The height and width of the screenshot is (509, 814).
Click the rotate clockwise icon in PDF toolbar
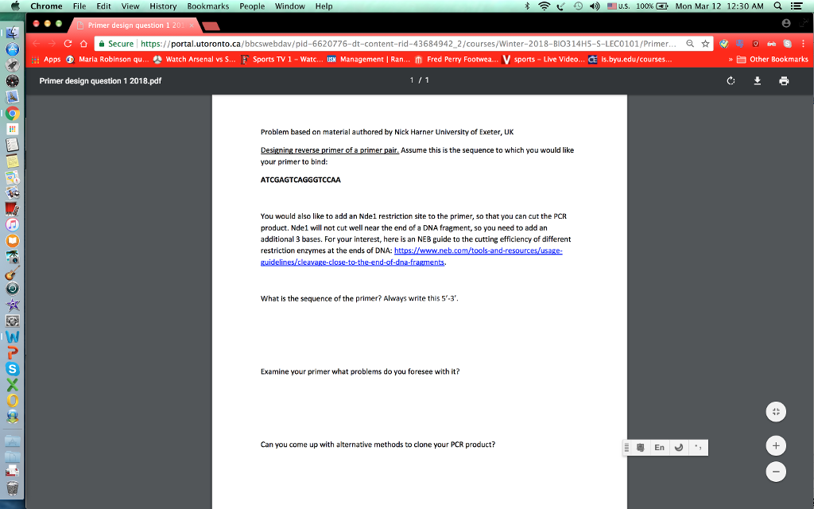tap(731, 81)
